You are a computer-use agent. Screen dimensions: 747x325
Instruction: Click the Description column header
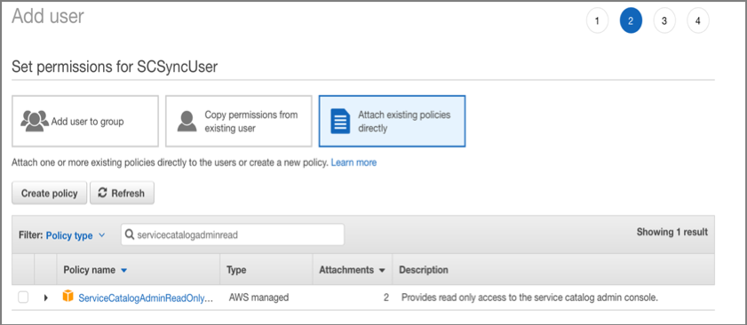tap(424, 270)
